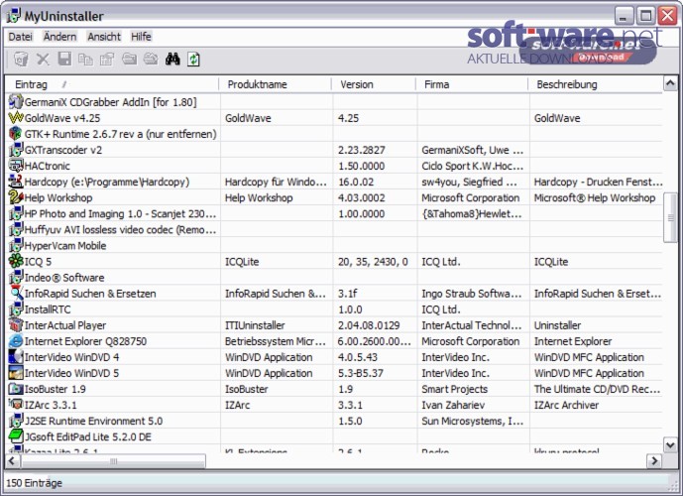Click the vertical scrollbar thumb
This screenshot has height=496, width=683.
[670, 217]
